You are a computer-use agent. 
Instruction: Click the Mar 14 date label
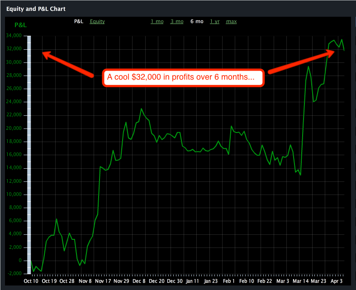tap(300, 281)
